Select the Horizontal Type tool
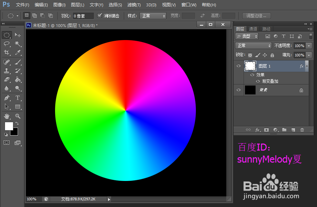This screenshot has width=317, height=207. click(x=18, y=98)
